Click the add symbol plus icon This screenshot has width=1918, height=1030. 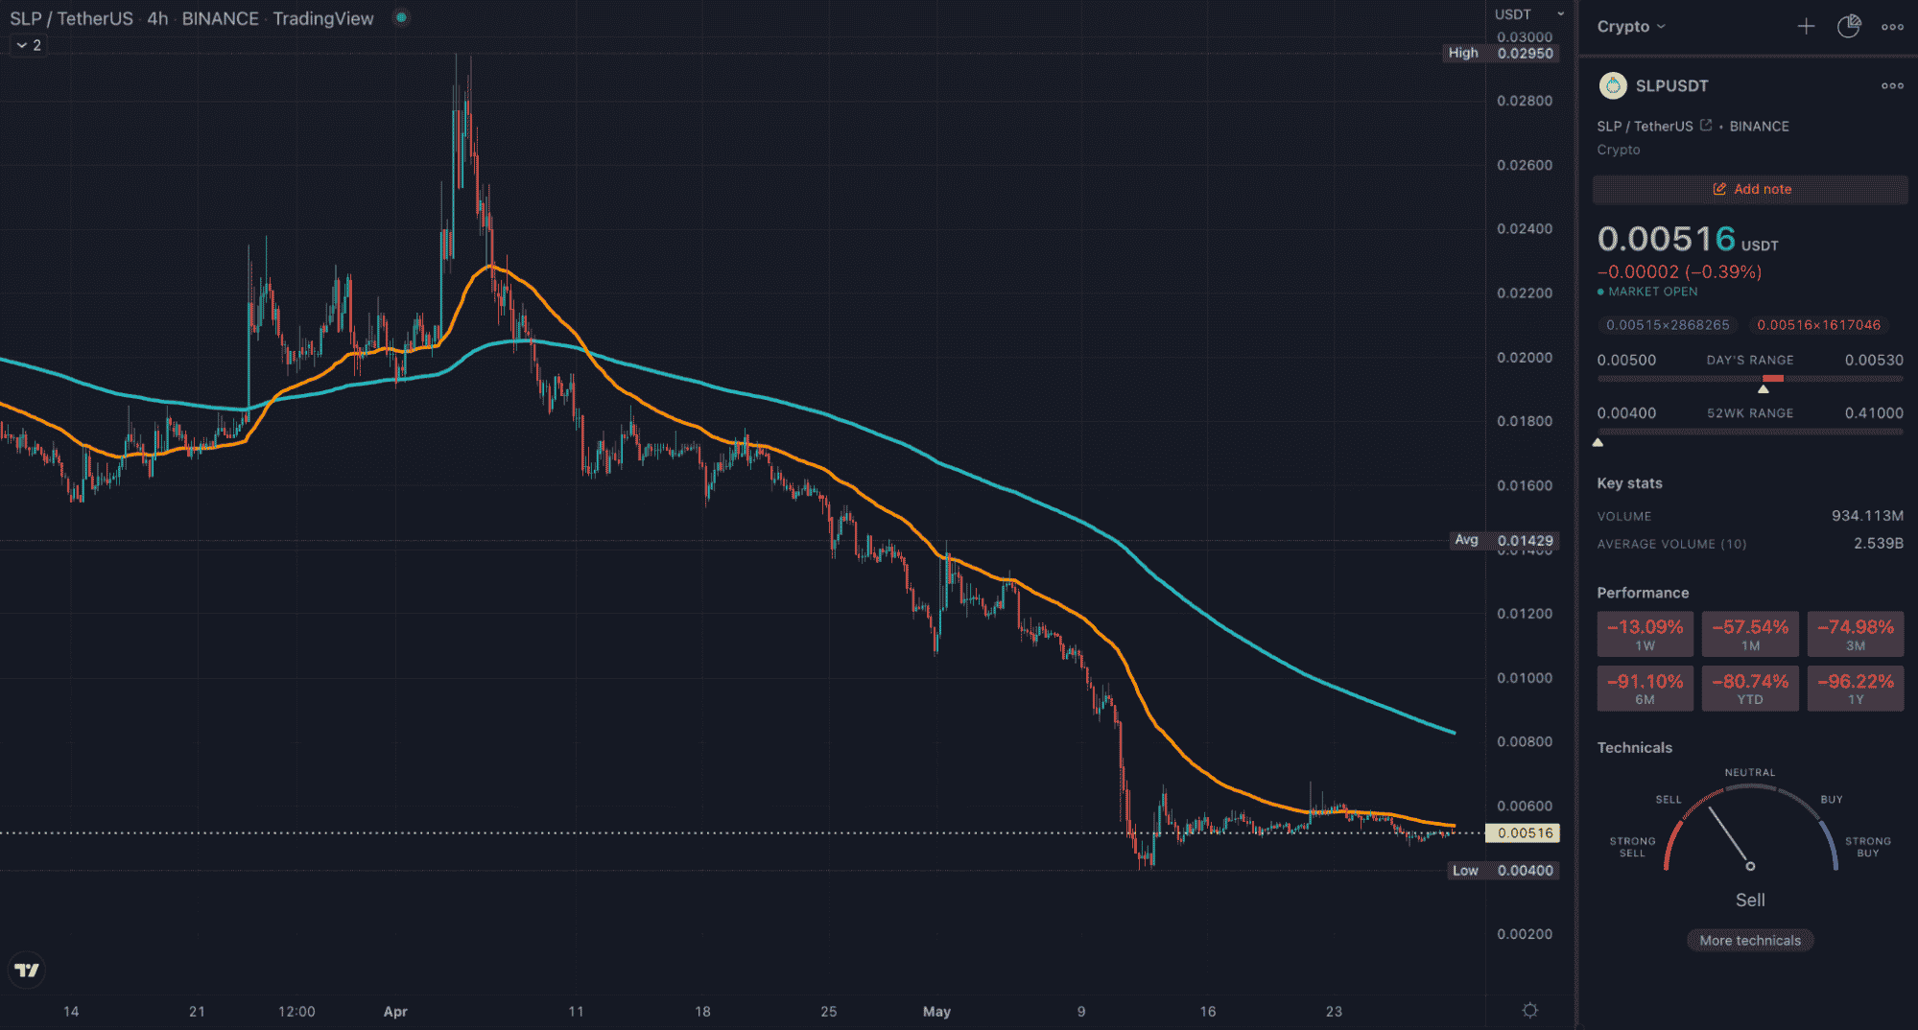(1806, 27)
